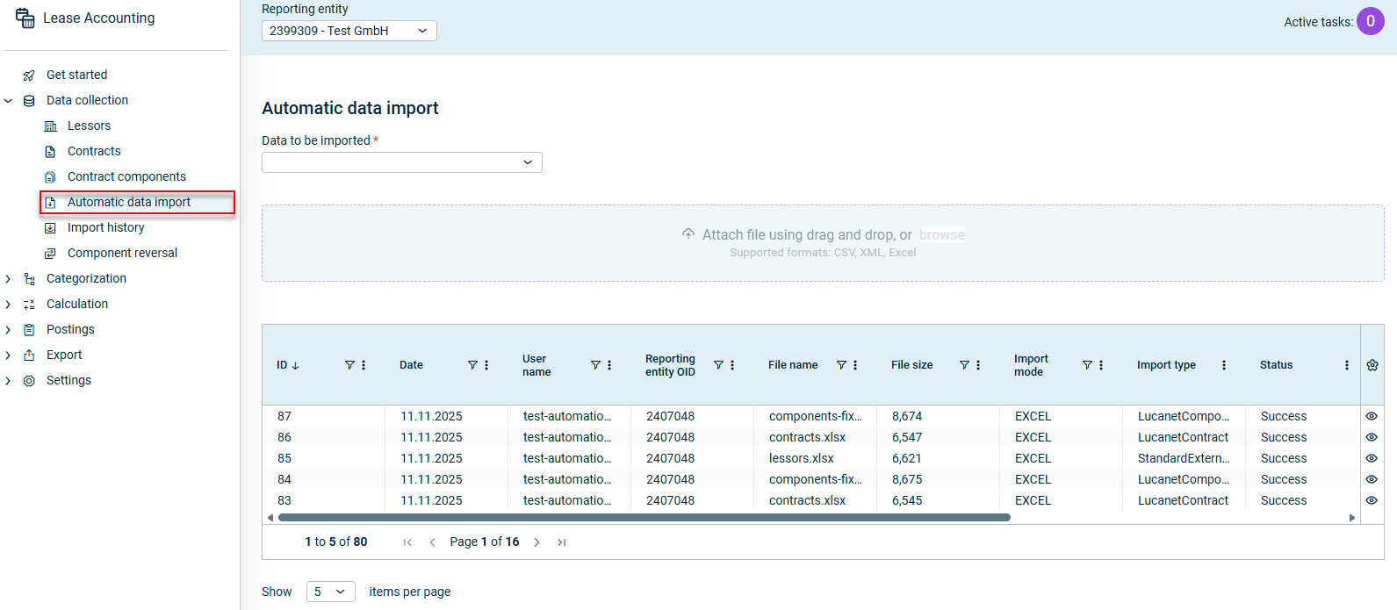Open the column menu for Import type
The height and width of the screenshot is (610, 1397).
pyautogui.click(x=1224, y=365)
